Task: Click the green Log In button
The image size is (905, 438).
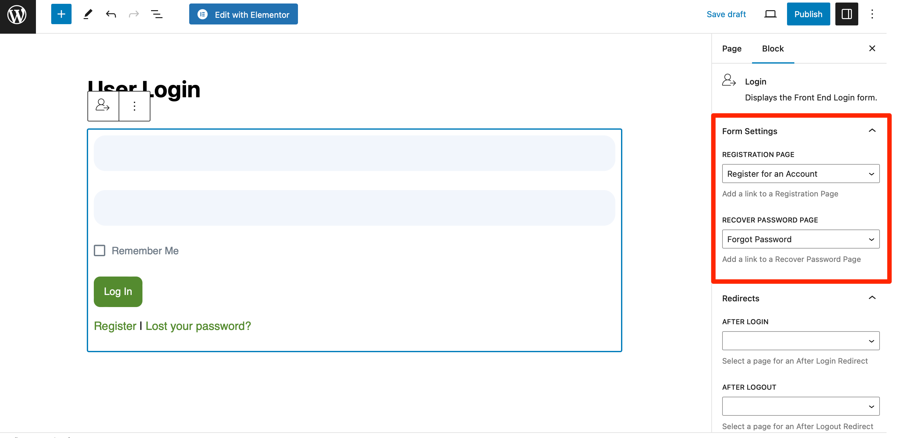Action: pos(118,291)
